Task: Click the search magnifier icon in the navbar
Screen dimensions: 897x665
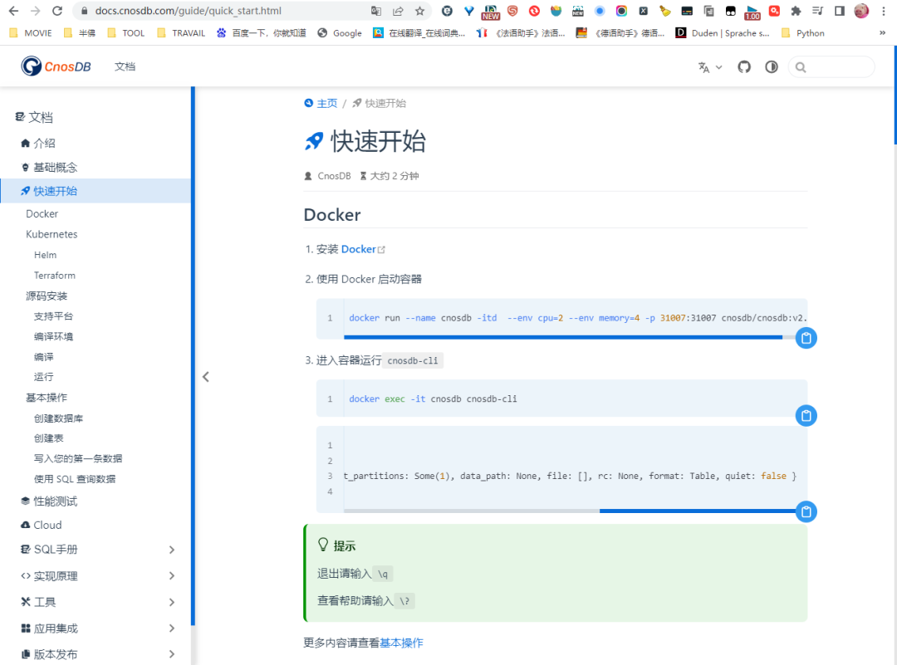Action: point(799,66)
